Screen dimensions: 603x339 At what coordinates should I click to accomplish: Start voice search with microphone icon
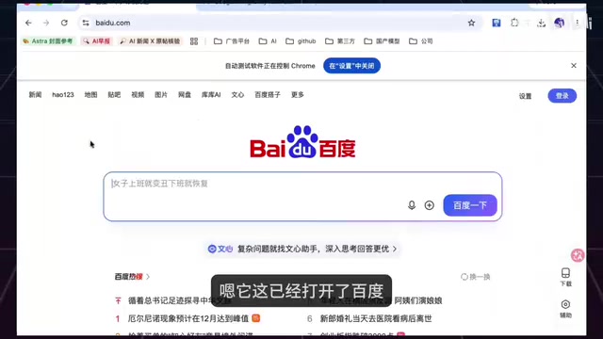pos(412,205)
